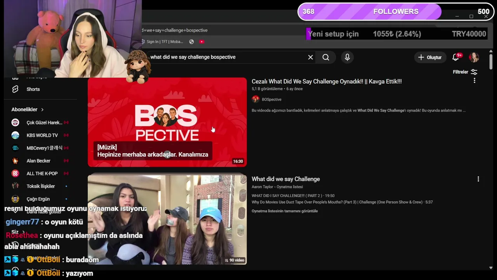Open WHAT DID I SAY CHALLENGE PART 2 video
The width and height of the screenshot is (497, 280).
pyautogui.click(x=293, y=196)
